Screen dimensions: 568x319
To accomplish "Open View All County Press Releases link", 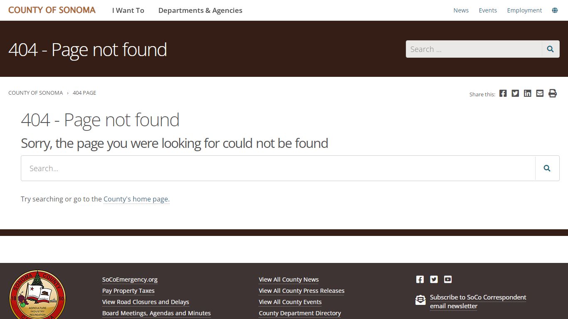I will click(301, 291).
